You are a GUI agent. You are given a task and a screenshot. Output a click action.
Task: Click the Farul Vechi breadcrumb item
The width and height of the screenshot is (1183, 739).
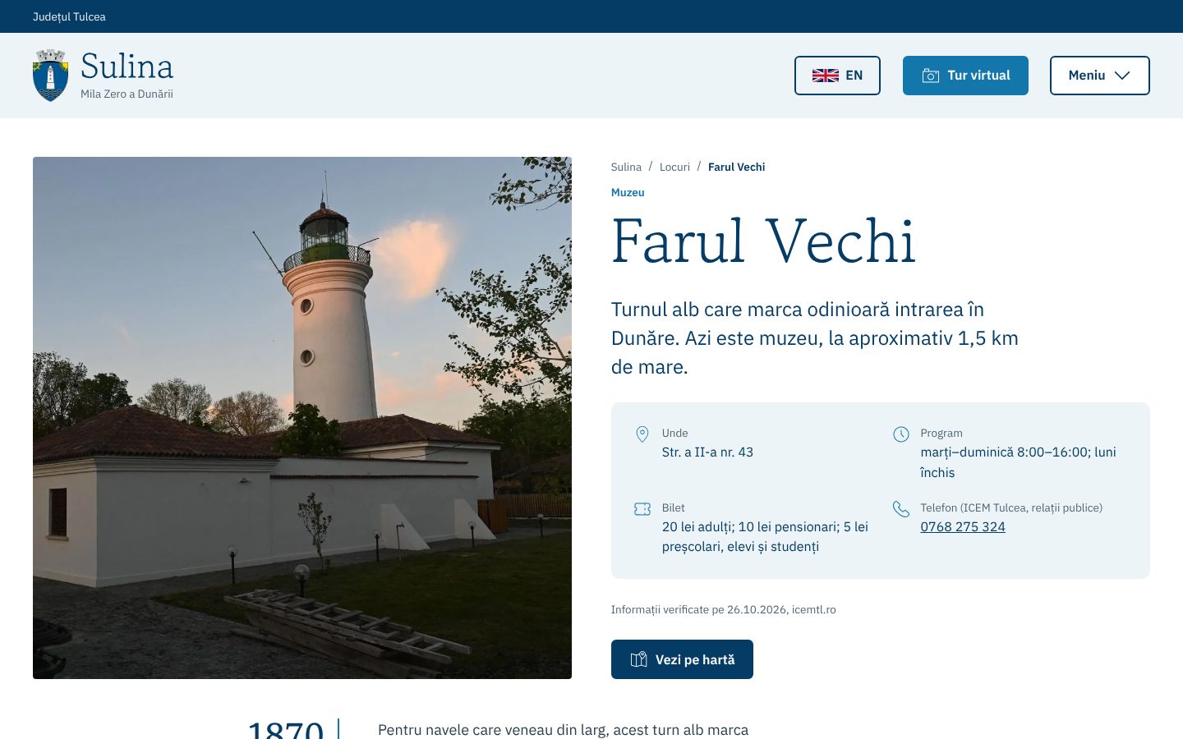click(736, 167)
